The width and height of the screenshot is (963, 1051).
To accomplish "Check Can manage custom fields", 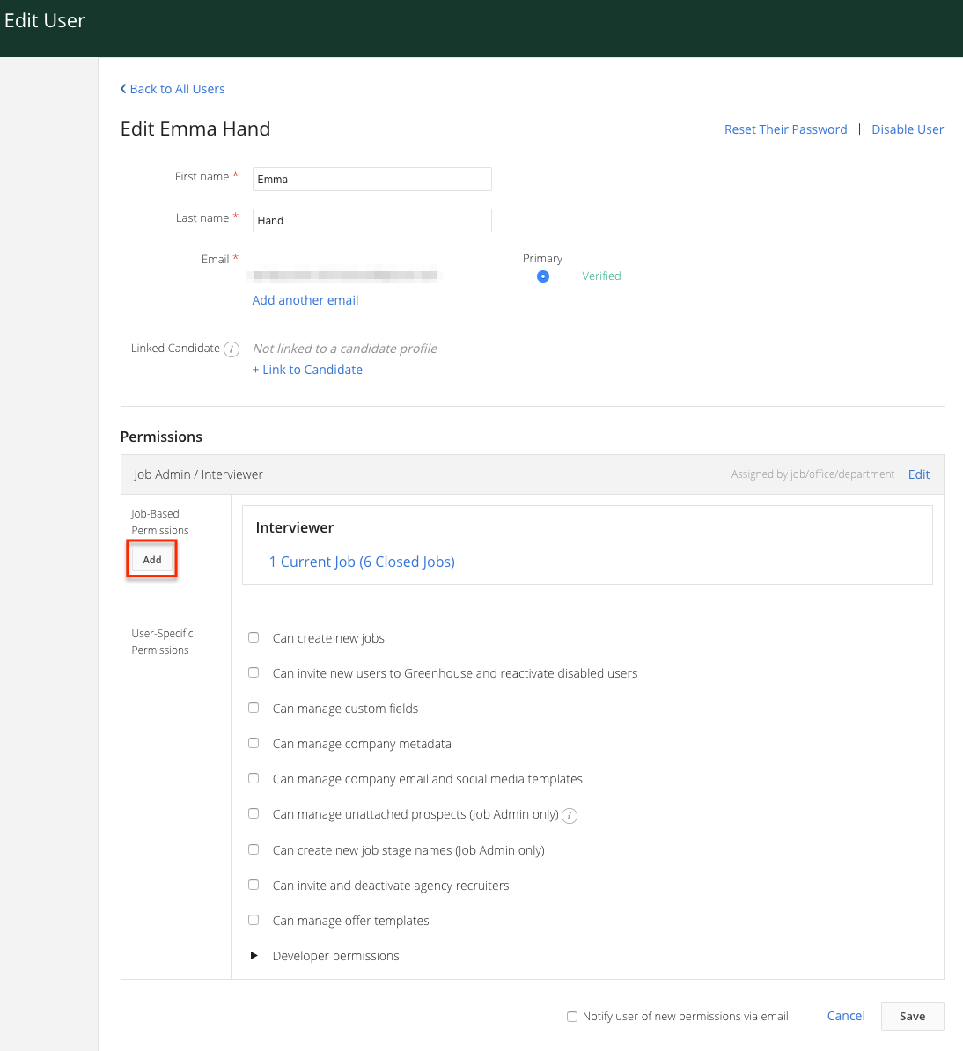I will [254, 708].
